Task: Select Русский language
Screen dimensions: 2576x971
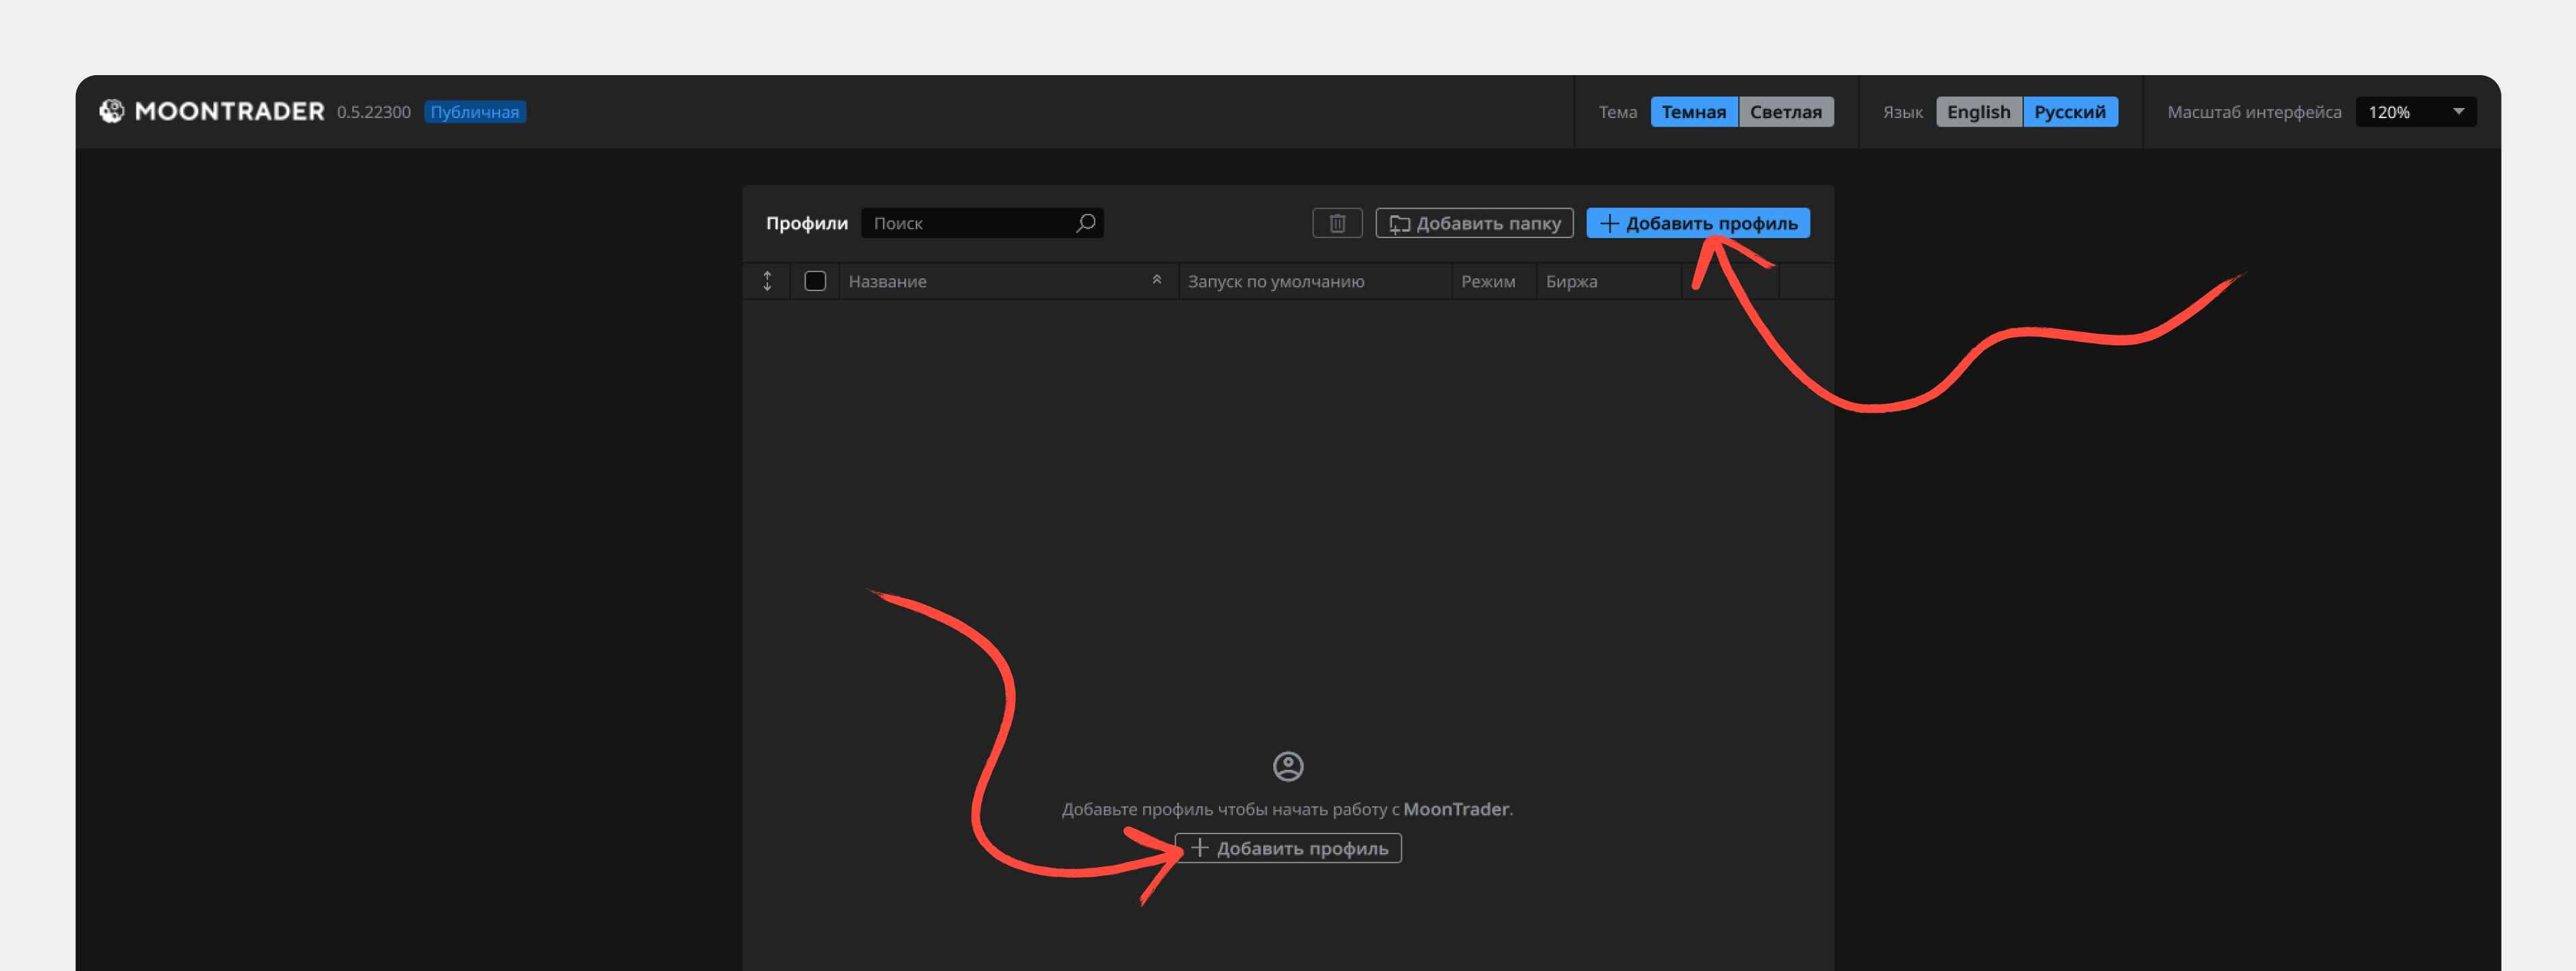Action: pyautogui.click(x=2069, y=112)
